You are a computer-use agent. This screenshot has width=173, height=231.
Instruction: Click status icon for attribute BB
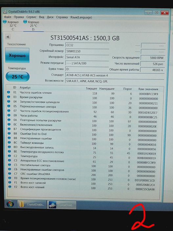point(10,138)
